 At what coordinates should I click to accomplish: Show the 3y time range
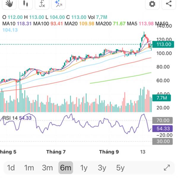tap(102, 168)
